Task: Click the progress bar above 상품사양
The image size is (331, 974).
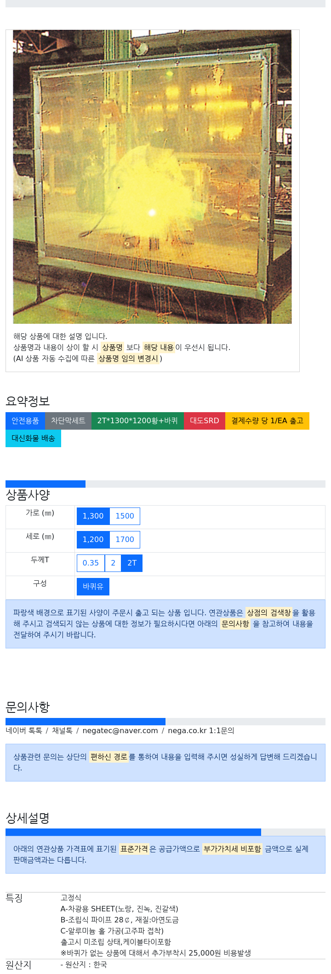Action: click(165, 484)
